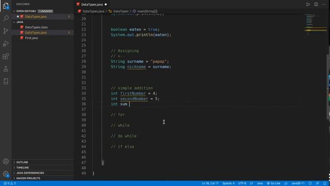
Task: Close the unsaved DataTypes.java tab dot
Action: pyautogui.click(x=106, y=4)
